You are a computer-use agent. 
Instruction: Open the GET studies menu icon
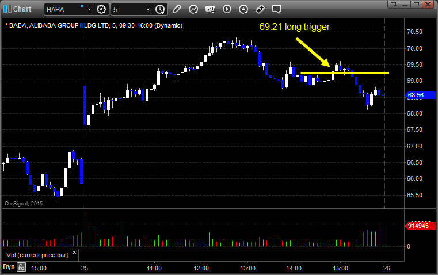[210, 9]
